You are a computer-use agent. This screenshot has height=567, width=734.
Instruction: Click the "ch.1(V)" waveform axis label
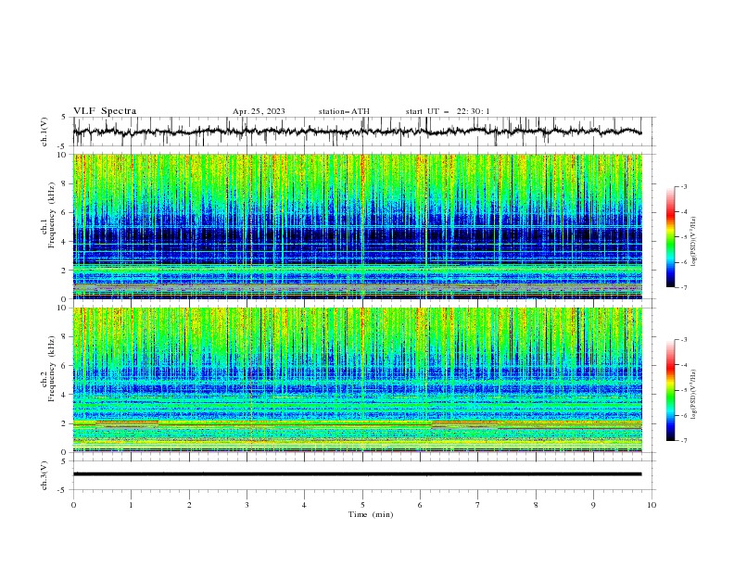coord(44,132)
